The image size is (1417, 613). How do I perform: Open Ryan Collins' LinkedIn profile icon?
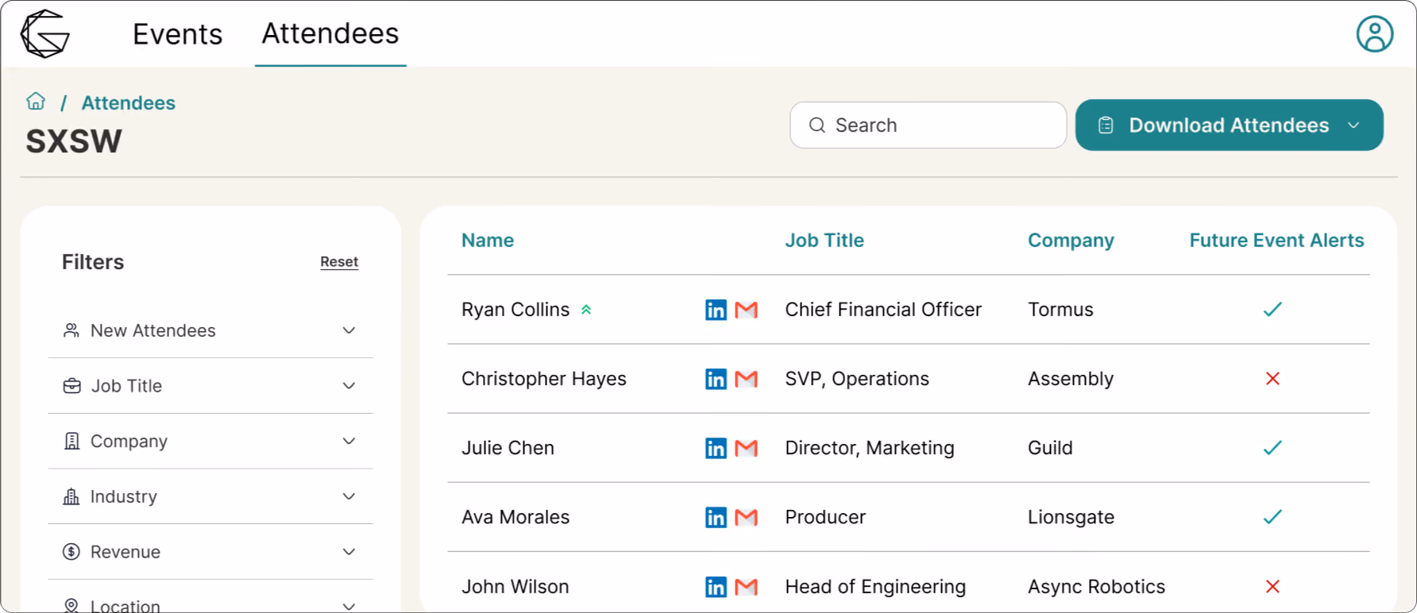coord(716,310)
